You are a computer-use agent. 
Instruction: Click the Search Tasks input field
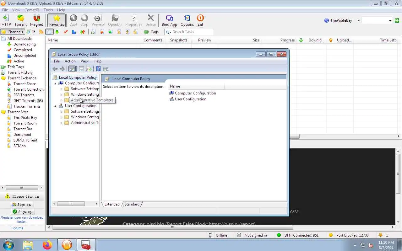(x=192, y=32)
